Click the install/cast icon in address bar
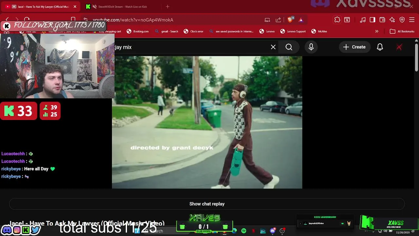419x236 pixels. click(267, 20)
